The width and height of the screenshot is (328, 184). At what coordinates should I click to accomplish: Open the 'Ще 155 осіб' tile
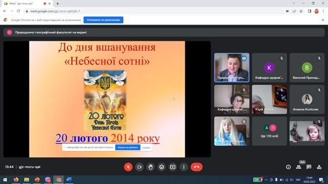click(269, 131)
